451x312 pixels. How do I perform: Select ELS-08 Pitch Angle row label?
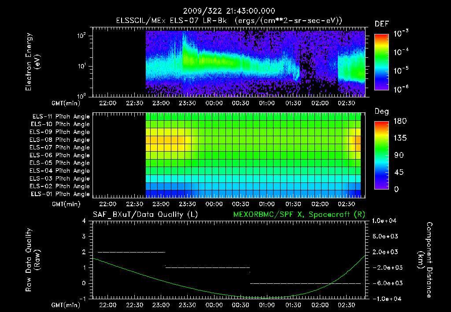60,140
